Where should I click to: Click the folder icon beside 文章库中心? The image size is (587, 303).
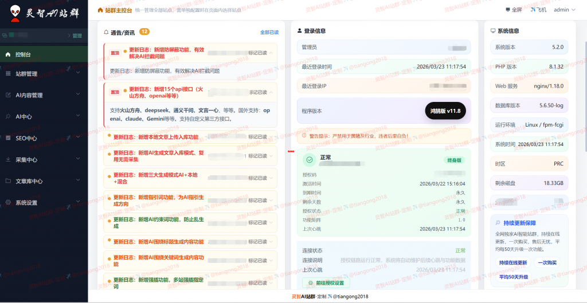point(8,181)
